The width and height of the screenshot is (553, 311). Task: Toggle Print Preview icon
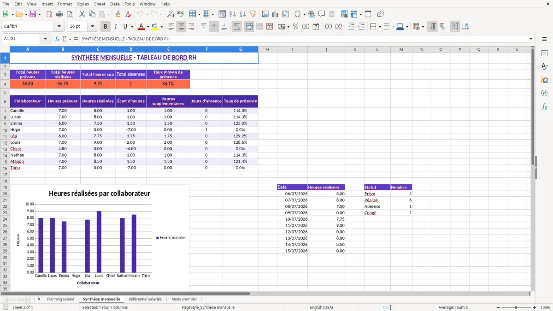[70, 14]
